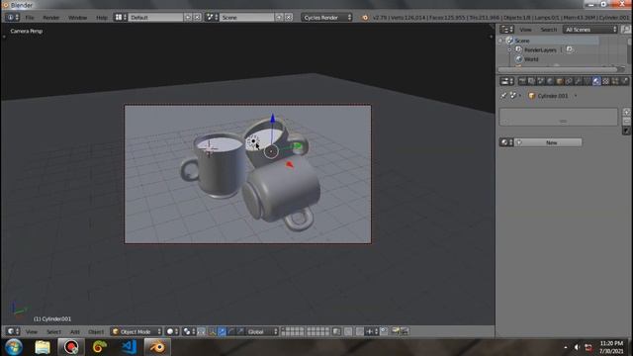Open the Properties editor type selector

click(506, 81)
